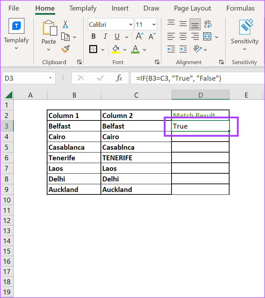Click the Templafy icon button
Viewport: 265px width, 298px height.
pos(17,26)
